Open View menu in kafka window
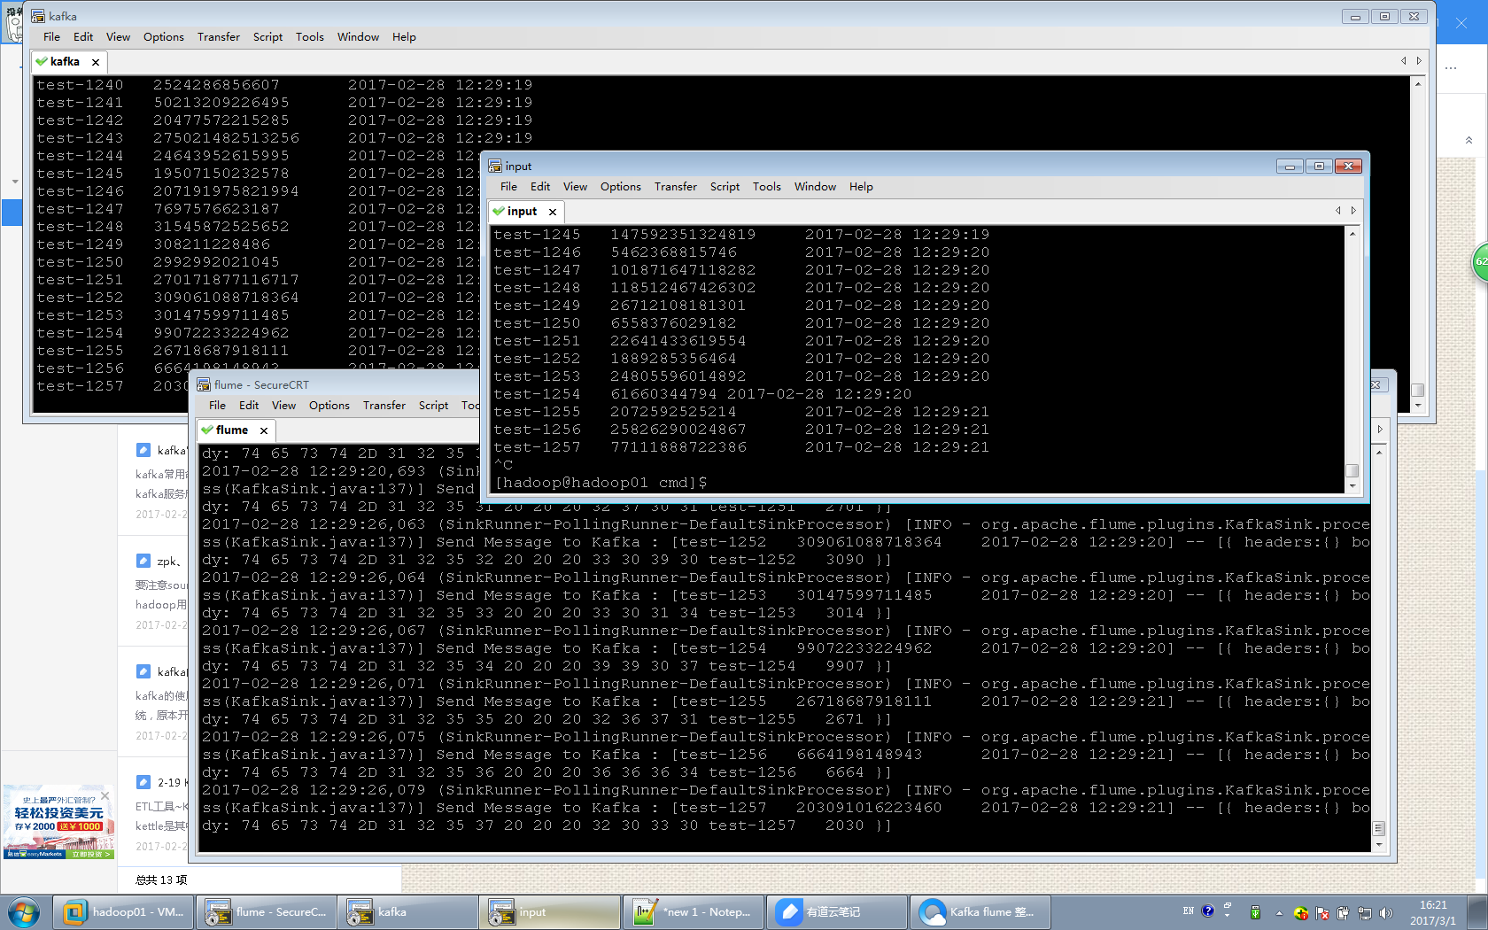 tap(118, 36)
